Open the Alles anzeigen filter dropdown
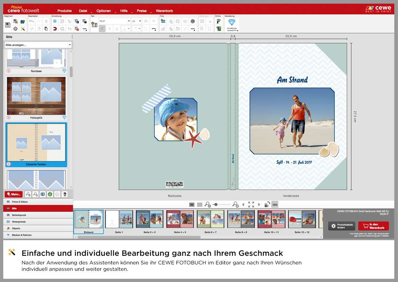398x282 pixels. 38,45
